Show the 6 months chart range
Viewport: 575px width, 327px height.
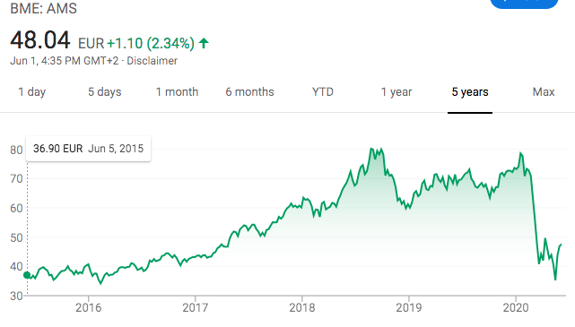[x=249, y=92]
